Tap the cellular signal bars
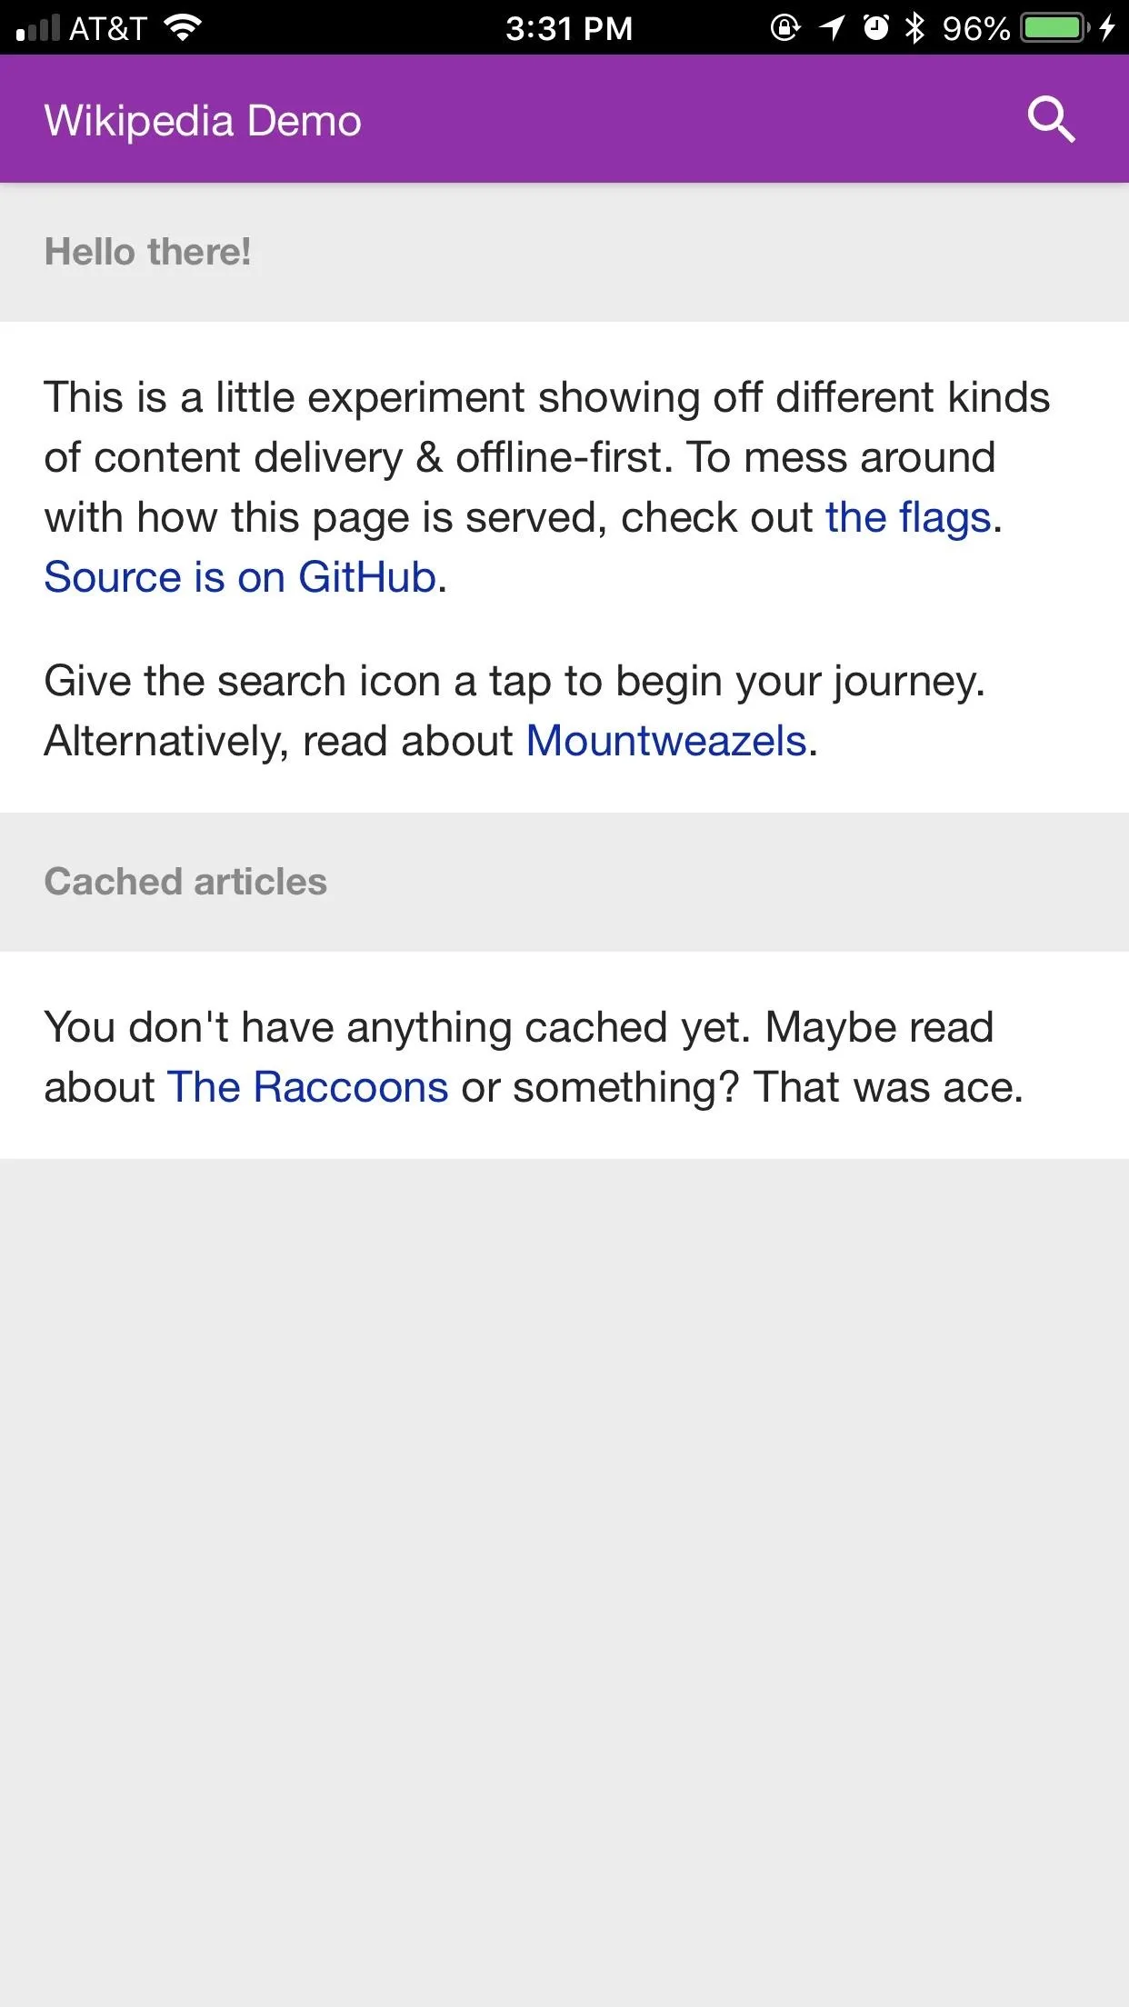Image resolution: width=1129 pixels, height=2007 pixels. point(38,28)
